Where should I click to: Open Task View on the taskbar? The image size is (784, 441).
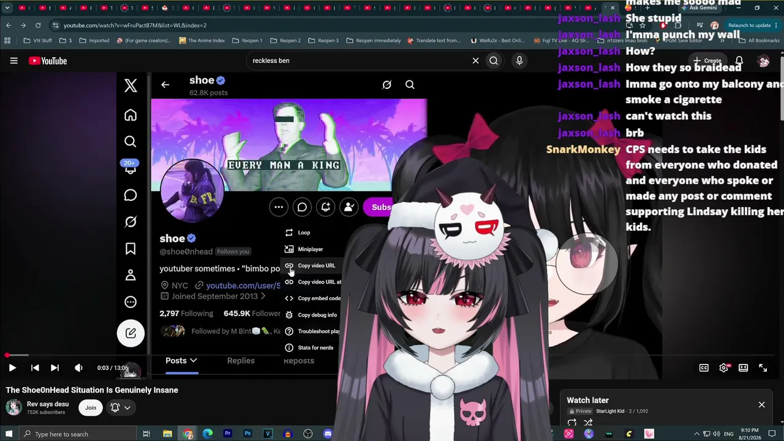(x=146, y=434)
